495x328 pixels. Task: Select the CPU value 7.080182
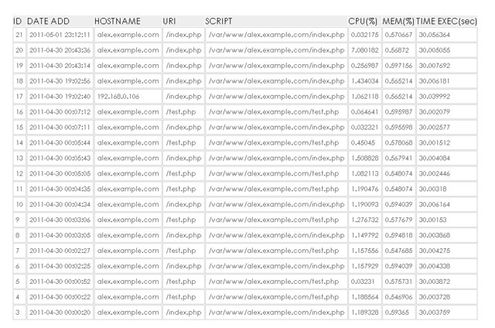tap(364, 50)
